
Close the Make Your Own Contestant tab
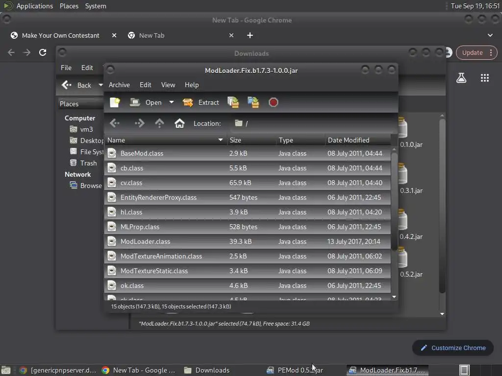pyautogui.click(x=114, y=35)
